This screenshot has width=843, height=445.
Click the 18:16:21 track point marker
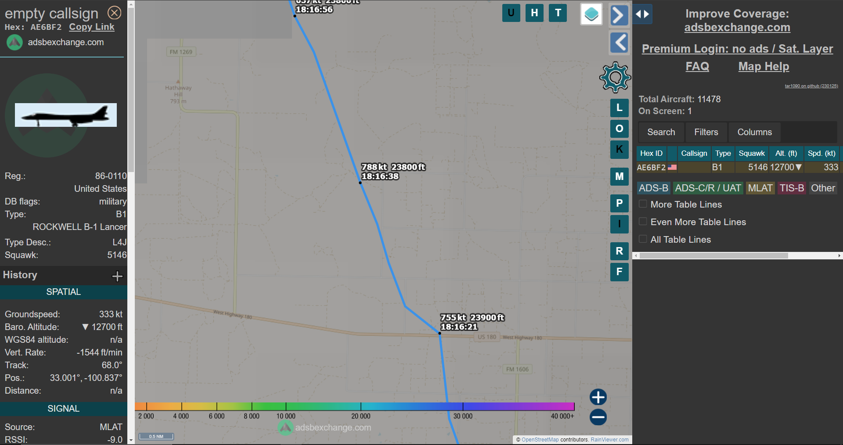(440, 333)
